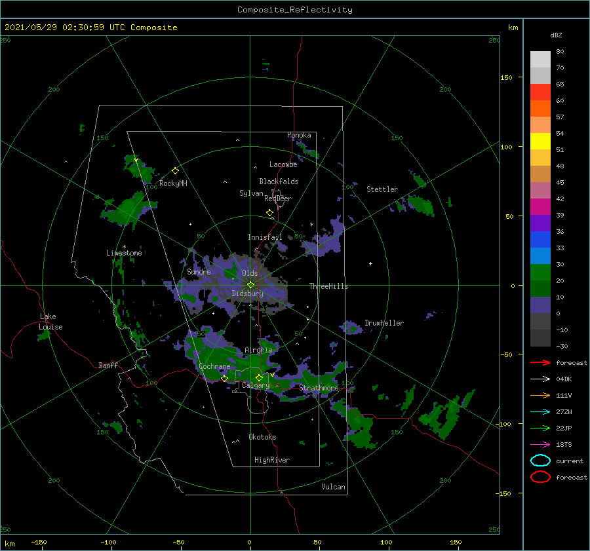Screen dimensions: 590x551
Task: Click the red forecast ellipse symbol
Action: [540, 477]
